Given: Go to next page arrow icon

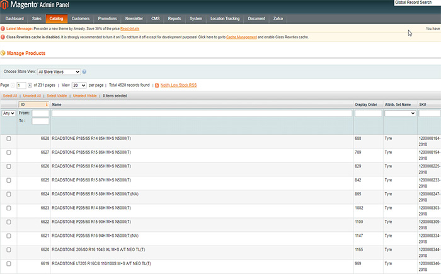Looking at the screenshot, I should coord(30,85).
